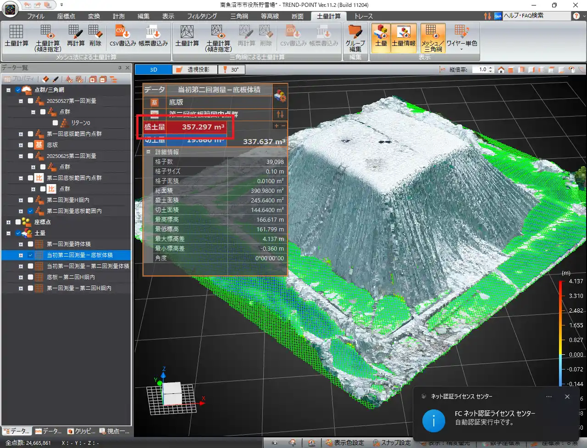The image size is (587, 448).
Task: Open the フィルタリング ribbon tab
Action: (x=202, y=16)
